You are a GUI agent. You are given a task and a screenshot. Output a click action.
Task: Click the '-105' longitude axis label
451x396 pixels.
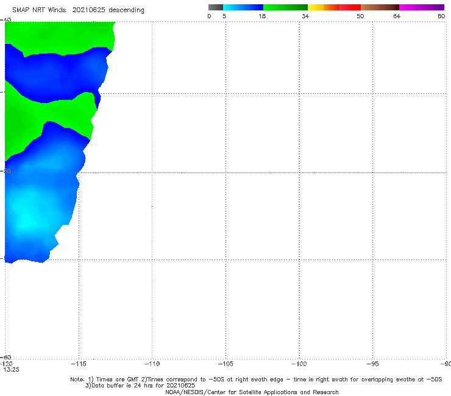(x=225, y=364)
